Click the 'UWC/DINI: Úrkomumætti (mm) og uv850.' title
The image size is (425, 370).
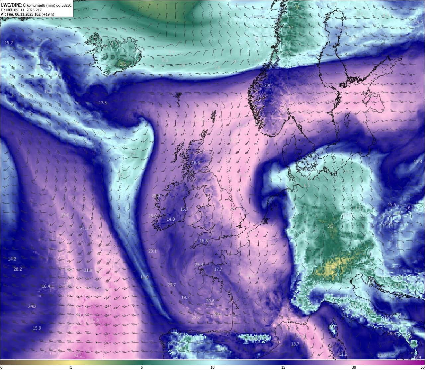(x=36, y=5)
